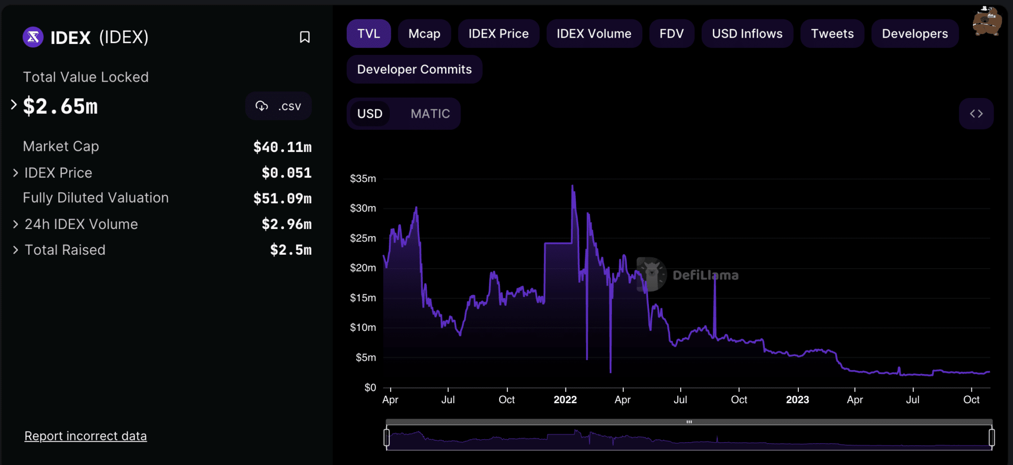1013x465 pixels.
Task: Switch the chart denomination to MATIC
Action: pyautogui.click(x=430, y=113)
